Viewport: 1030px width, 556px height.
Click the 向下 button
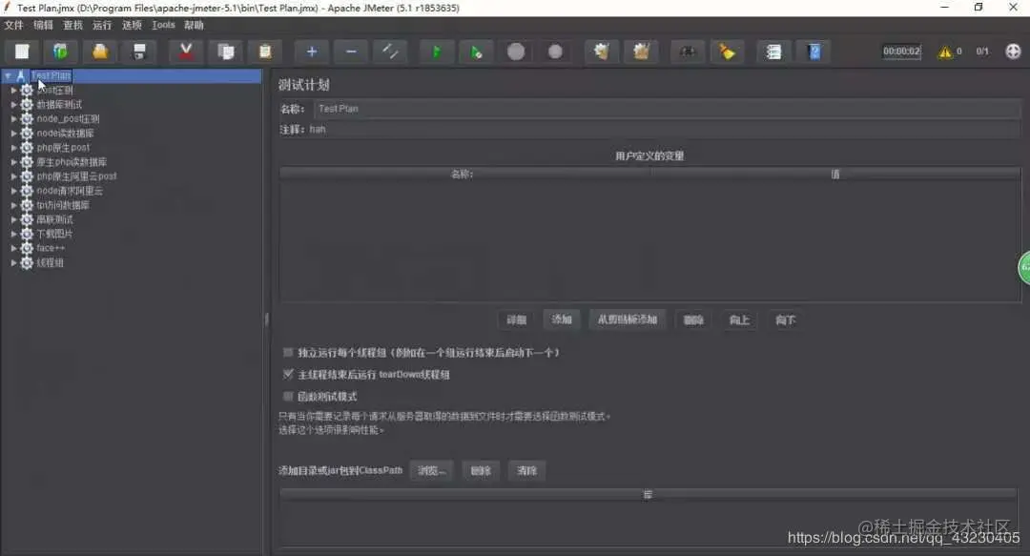click(x=785, y=320)
